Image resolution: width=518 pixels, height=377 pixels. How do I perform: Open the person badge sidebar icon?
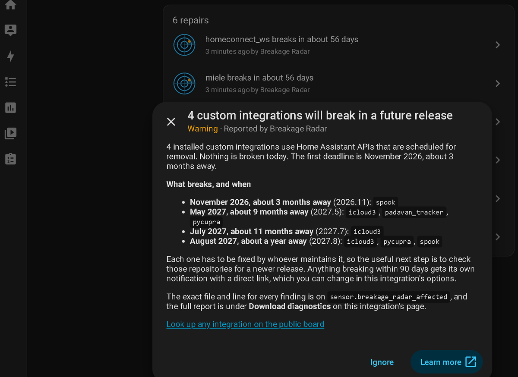(x=10, y=30)
